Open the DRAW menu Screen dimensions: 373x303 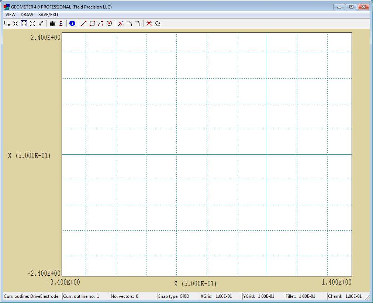tap(27, 14)
